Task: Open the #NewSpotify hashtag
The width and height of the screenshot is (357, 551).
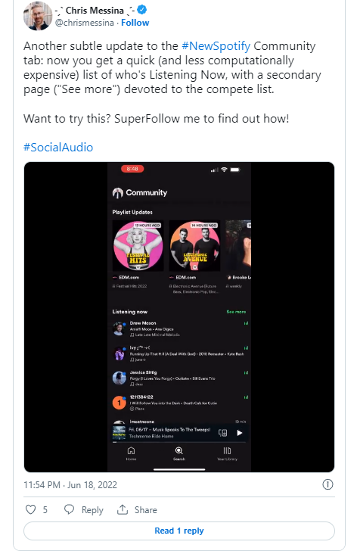Action: pos(216,46)
